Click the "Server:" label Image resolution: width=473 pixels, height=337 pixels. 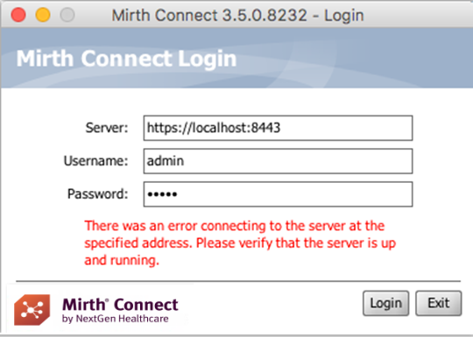tap(107, 128)
